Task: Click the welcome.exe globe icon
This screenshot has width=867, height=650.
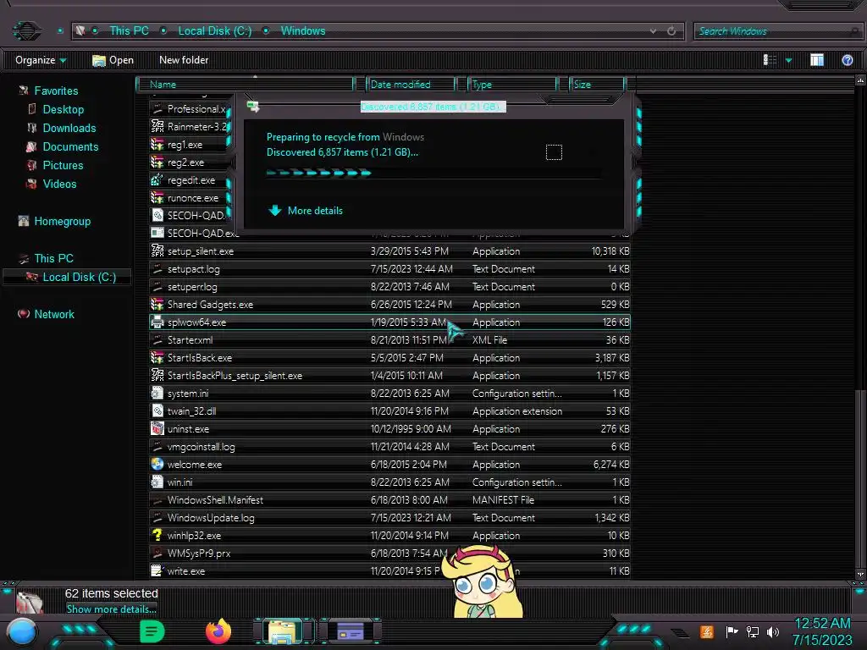Action: tap(157, 465)
